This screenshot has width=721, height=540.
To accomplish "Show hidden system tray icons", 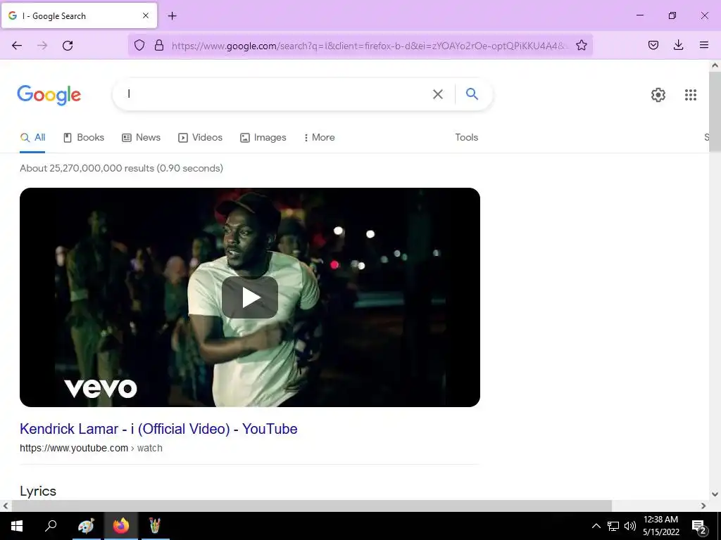I will point(596,526).
